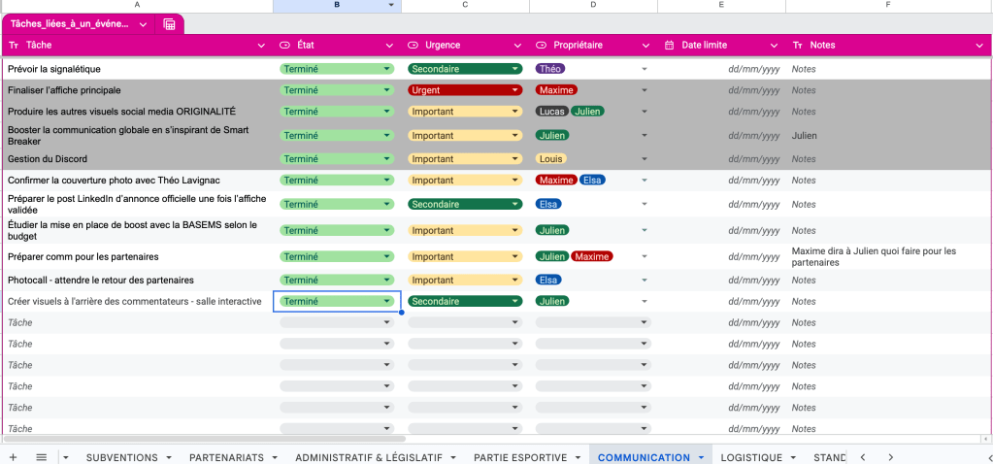The image size is (993, 464).
Task: Click the Notes column text type icon
Action: pyautogui.click(x=798, y=46)
